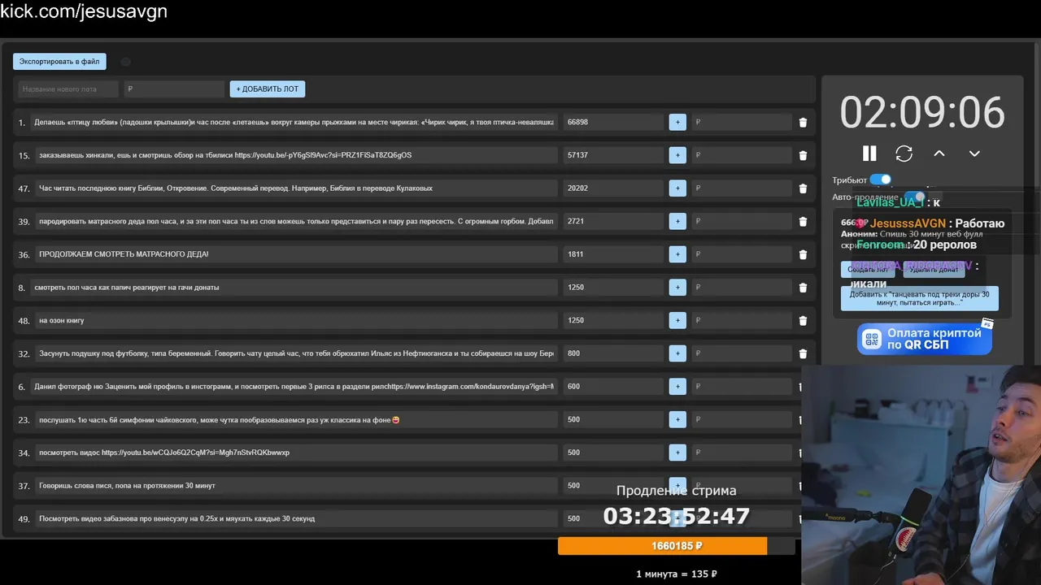Click ₽ add-amount field of lot 48
The height and width of the screenshot is (585, 1041).
[x=741, y=320]
